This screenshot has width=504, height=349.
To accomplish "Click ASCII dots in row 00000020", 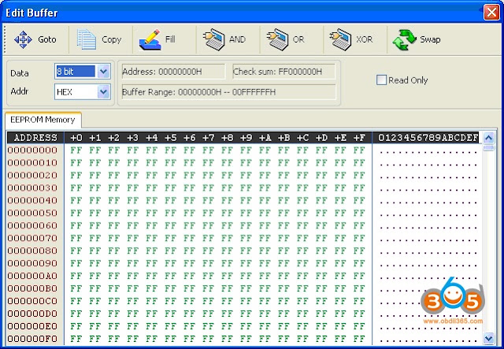I will 428,177.
